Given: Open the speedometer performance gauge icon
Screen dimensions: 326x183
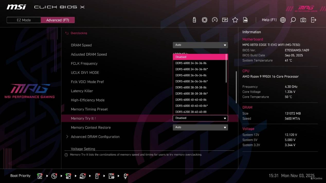Looking at the screenshot, I should click(x=215, y=20).
